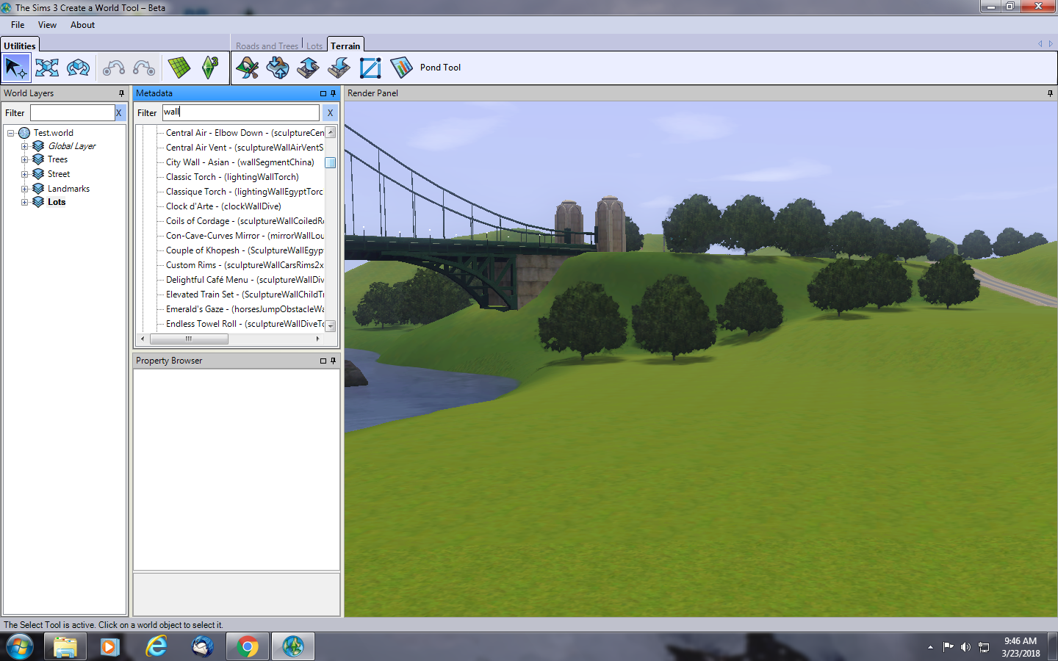Screen dimensions: 1058x661
Task: Switch to the Roads and Trees tab
Action: pos(267,46)
